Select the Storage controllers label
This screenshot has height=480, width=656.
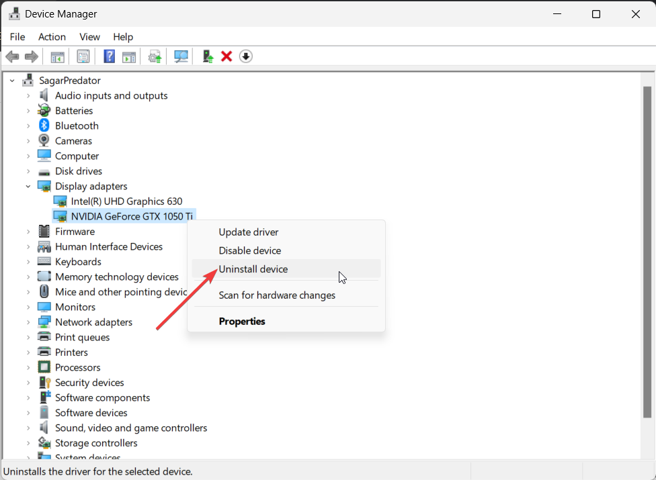tap(96, 443)
